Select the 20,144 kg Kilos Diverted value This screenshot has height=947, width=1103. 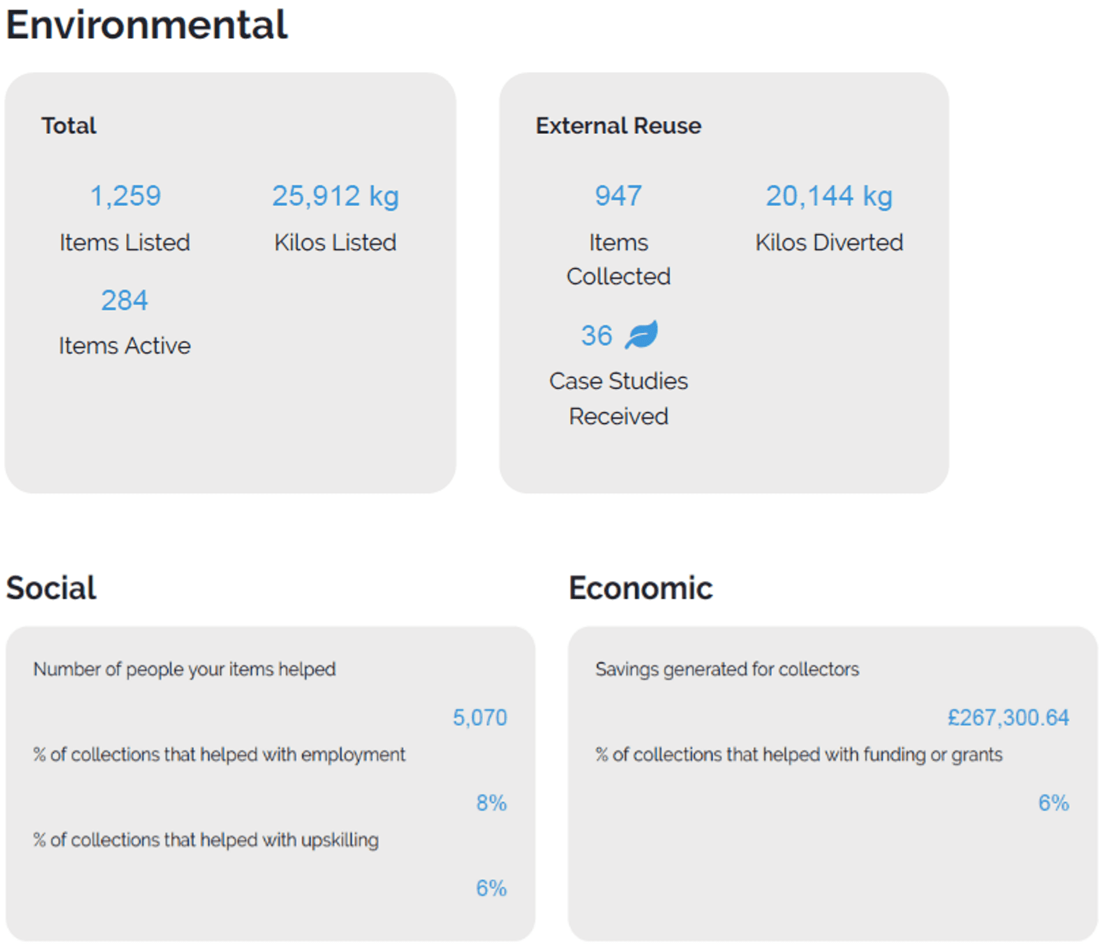tap(829, 196)
